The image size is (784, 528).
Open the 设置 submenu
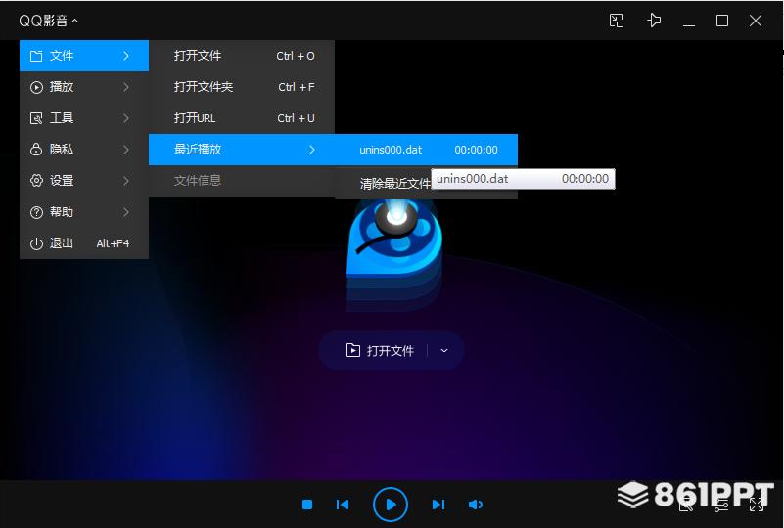[x=84, y=181]
